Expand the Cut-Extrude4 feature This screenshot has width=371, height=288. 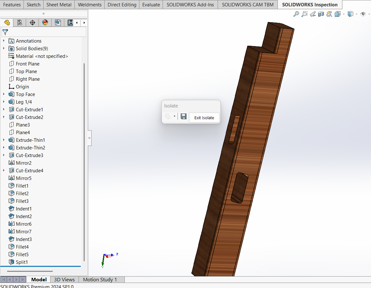4,170
